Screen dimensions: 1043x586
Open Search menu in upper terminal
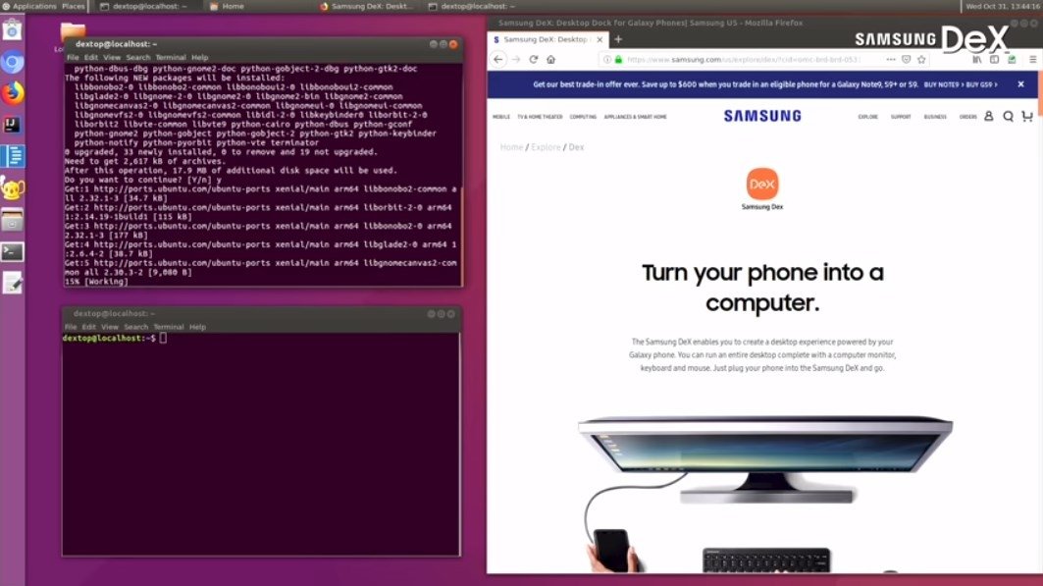pyautogui.click(x=137, y=58)
